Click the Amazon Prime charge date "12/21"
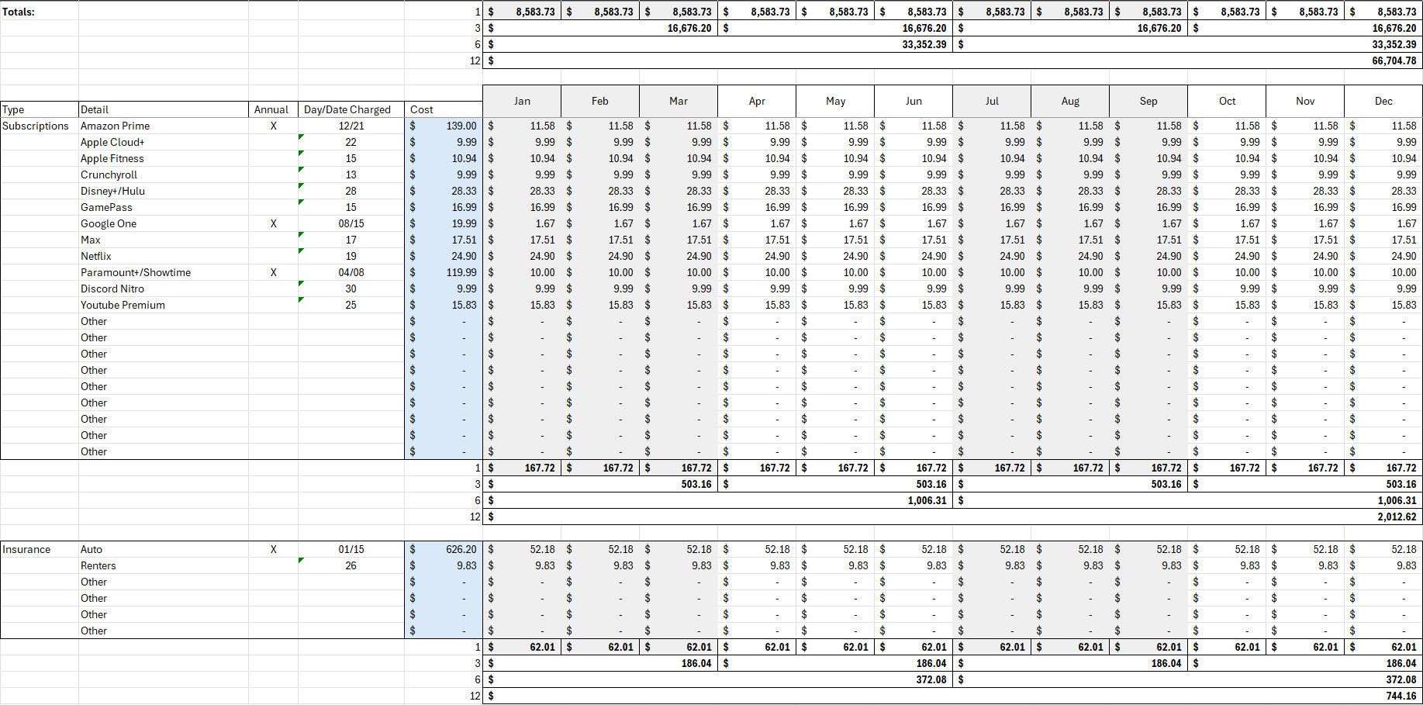1423x705 pixels. pyautogui.click(x=351, y=126)
